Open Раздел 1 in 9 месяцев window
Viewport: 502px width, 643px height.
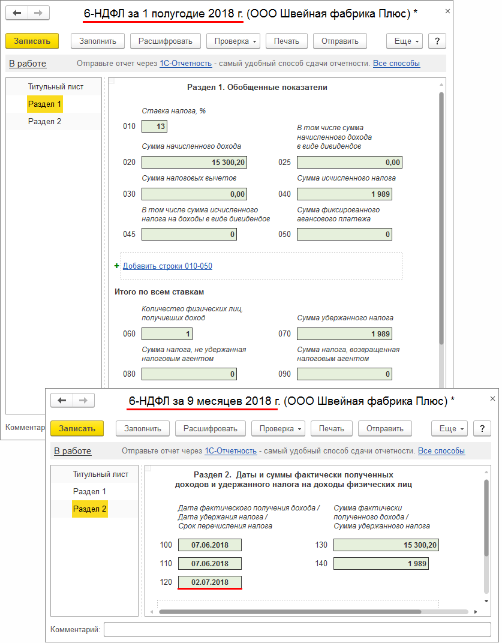click(x=89, y=492)
